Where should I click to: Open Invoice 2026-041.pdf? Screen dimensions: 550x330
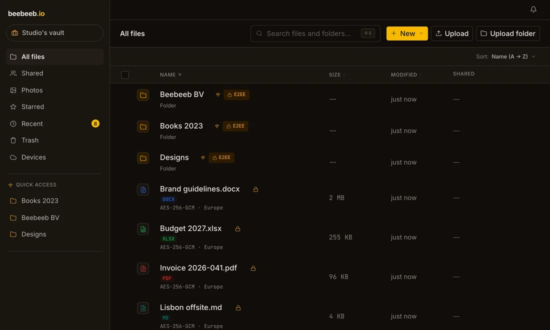click(198, 268)
